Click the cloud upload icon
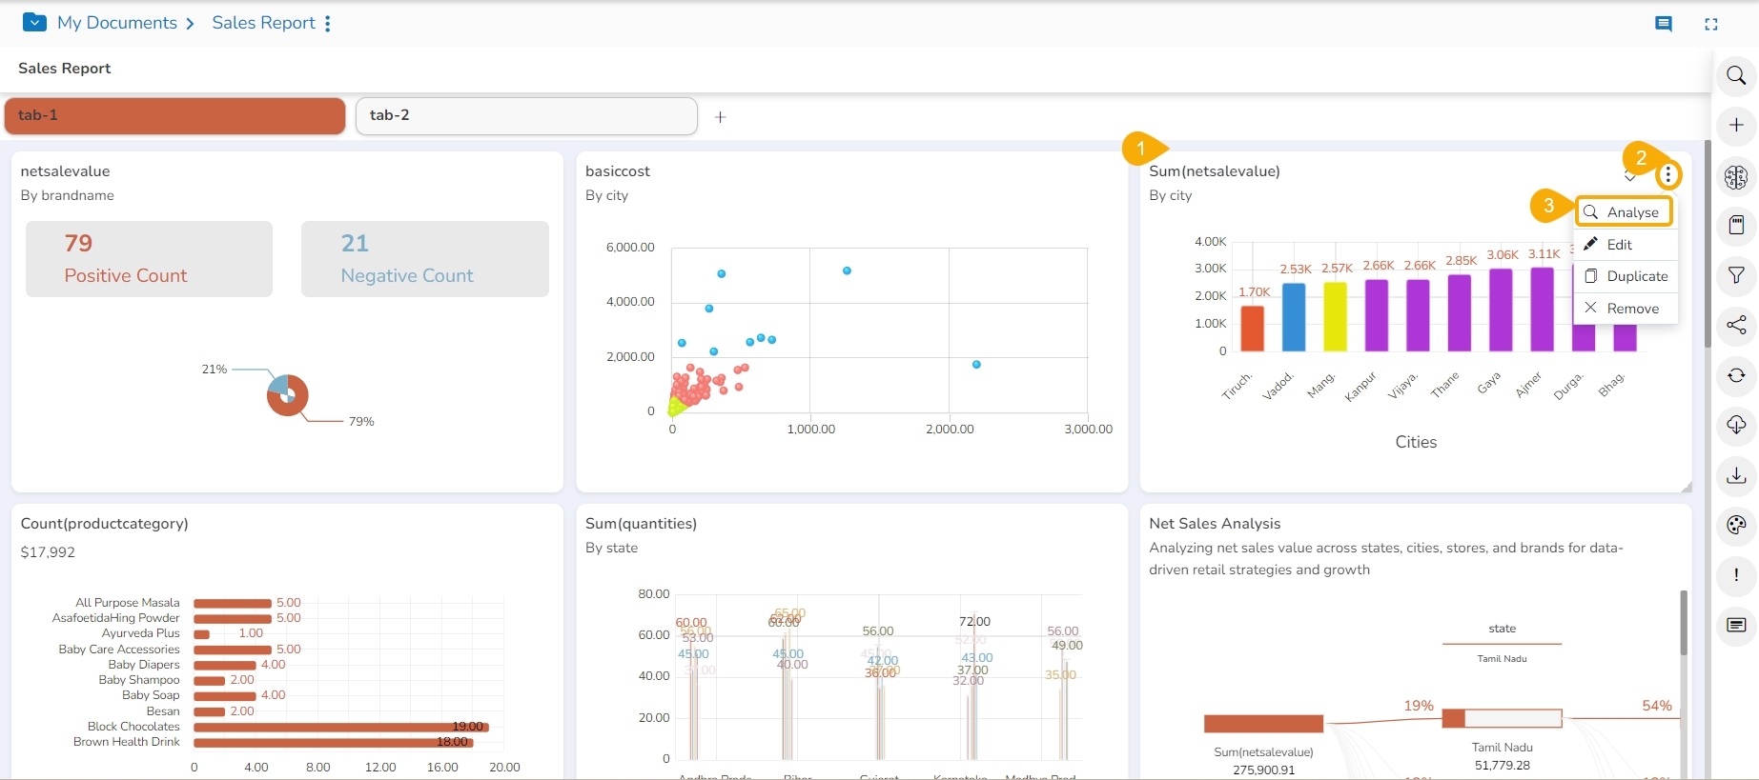 click(x=1736, y=425)
